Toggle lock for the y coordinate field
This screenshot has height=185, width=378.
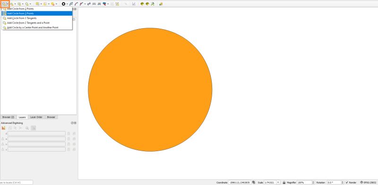(x=69, y=149)
